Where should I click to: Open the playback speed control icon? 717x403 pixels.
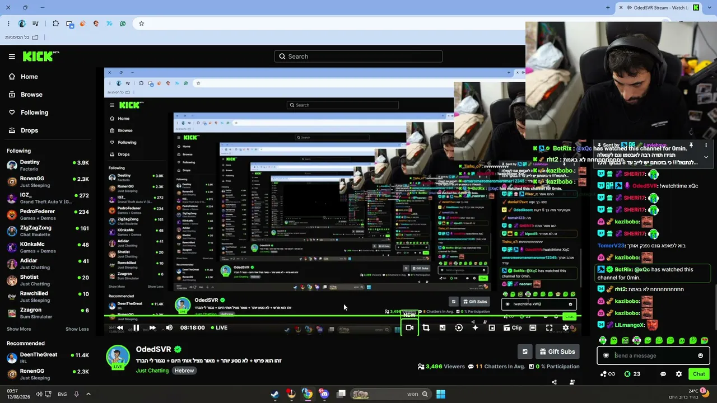pyautogui.click(x=459, y=328)
